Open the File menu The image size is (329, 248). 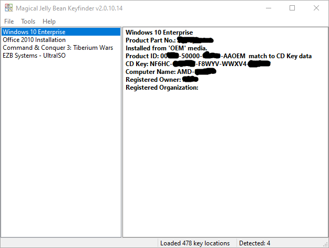coord(9,21)
